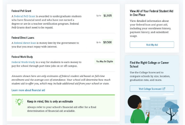The height and width of the screenshot is (125, 185).
Task: Click the external link icon beside College Scorecard
Action: [x=164, y=89]
